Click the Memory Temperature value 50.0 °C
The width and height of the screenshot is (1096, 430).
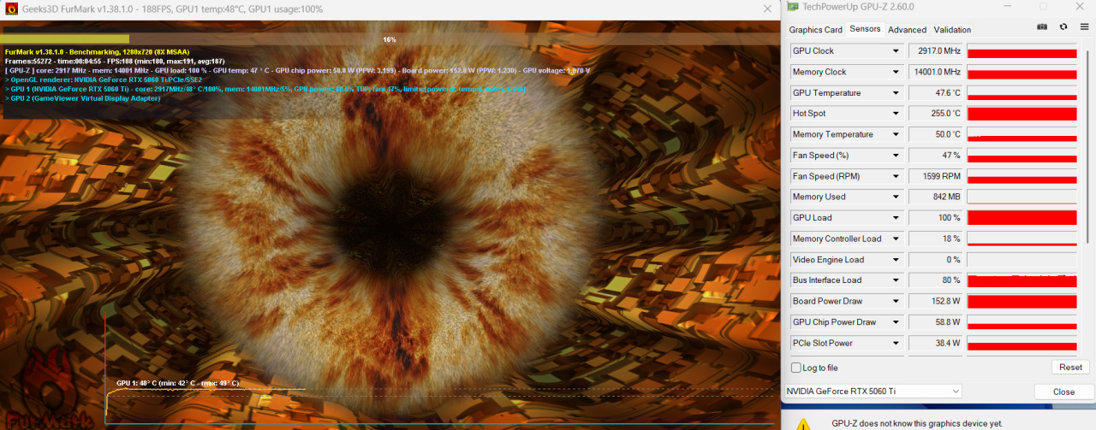(x=935, y=134)
